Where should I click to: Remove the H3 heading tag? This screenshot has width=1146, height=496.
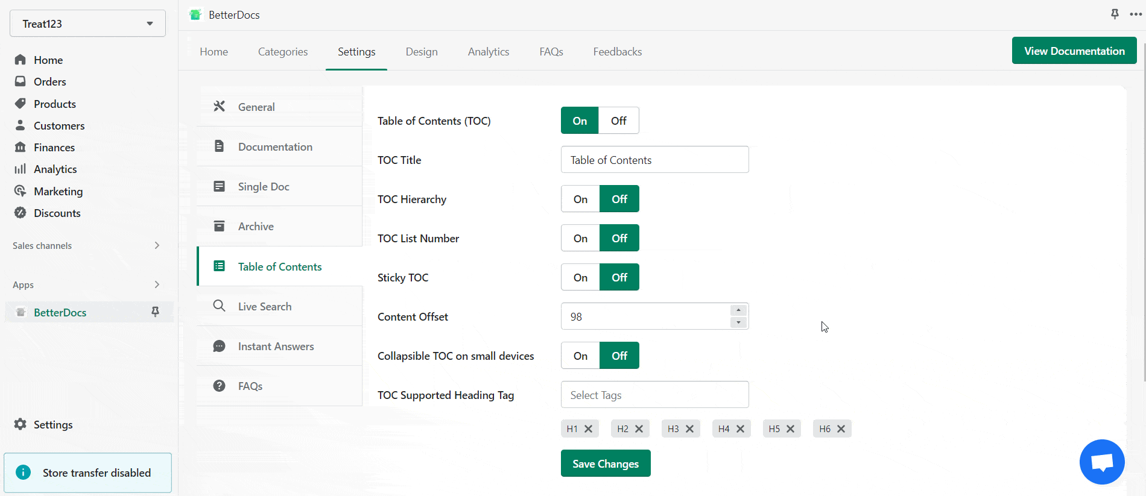pos(690,429)
